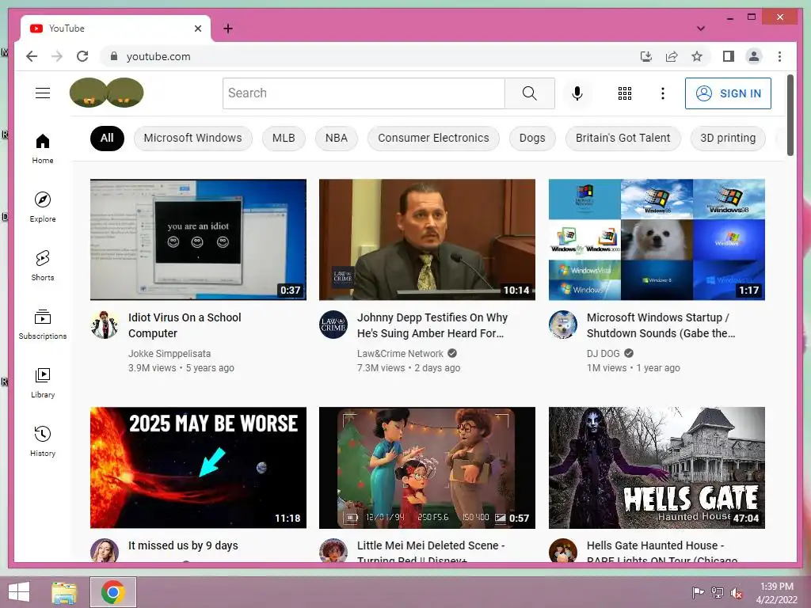Viewport: 811px width, 608px height.
Task: Visit Law&Crime Network channel name
Action: (400, 354)
